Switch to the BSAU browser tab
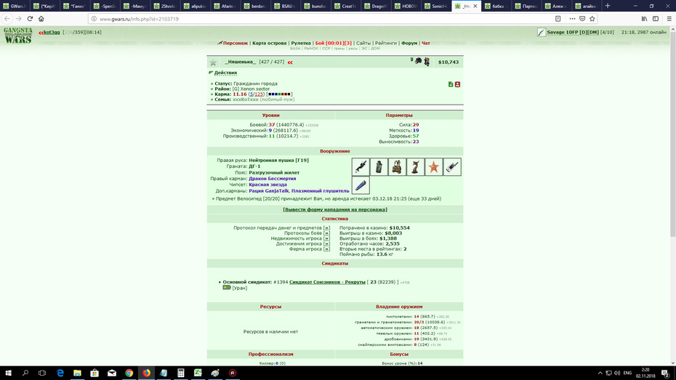The image size is (676, 380). tap(284, 6)
